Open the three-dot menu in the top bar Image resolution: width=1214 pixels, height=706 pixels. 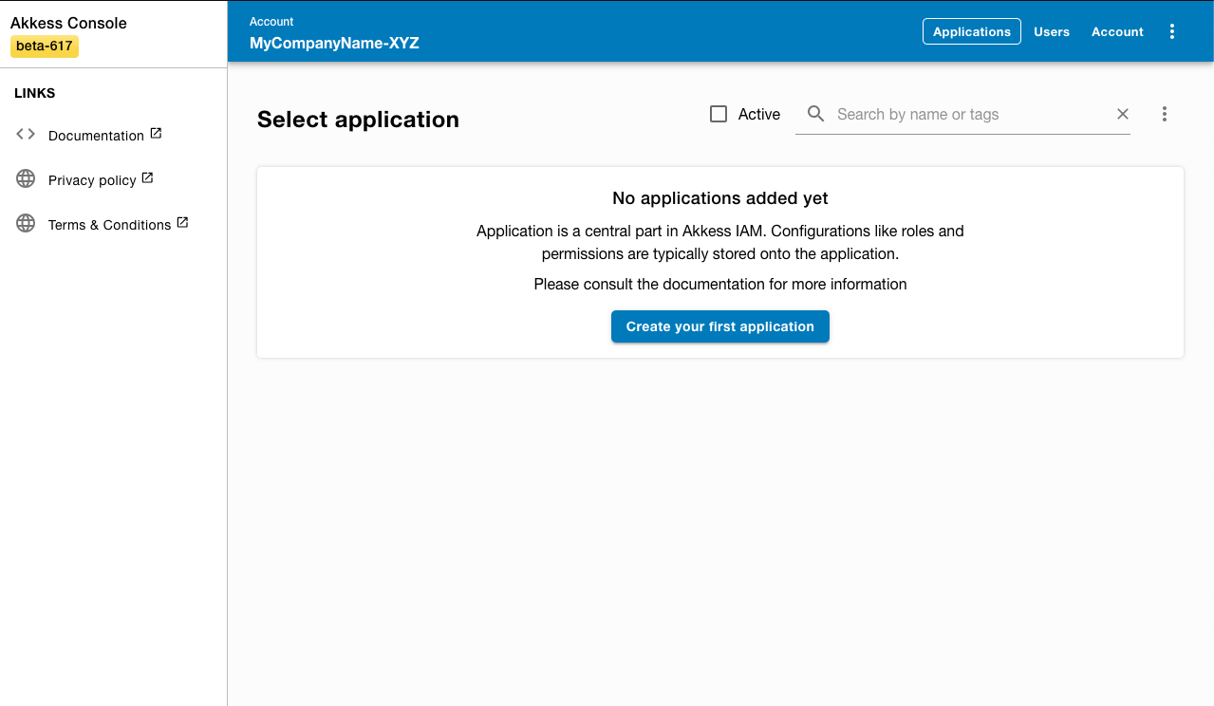click(1171, 31)
